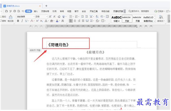Viewport: 171px width, 111px height.
Task: Click the show/hide paragraph marks icon
Action: click(102, 17)
